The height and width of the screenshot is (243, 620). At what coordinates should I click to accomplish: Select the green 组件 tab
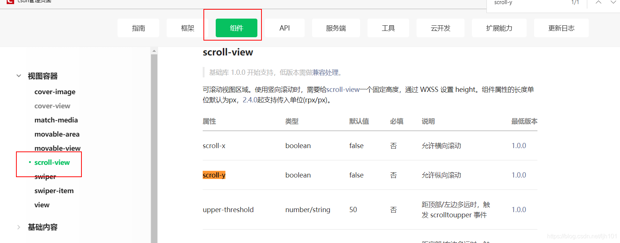click(x=237, y=28)
